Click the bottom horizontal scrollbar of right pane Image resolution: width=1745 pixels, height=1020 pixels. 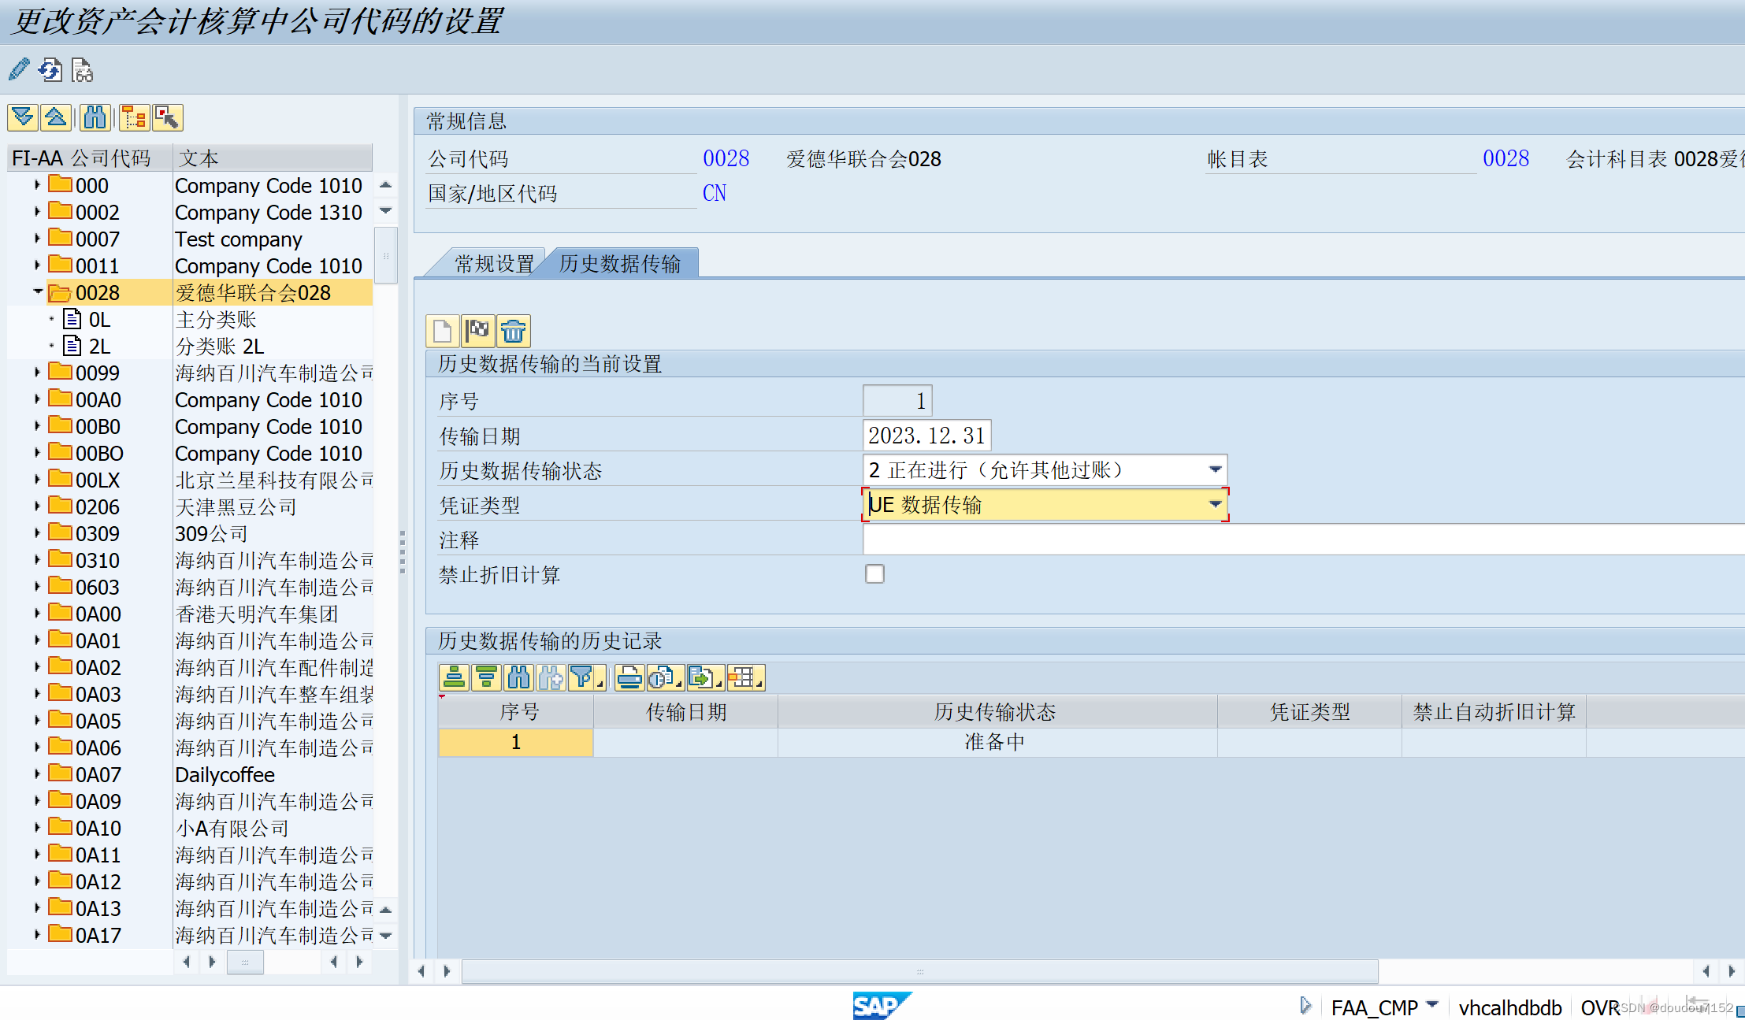click(919, 971)
